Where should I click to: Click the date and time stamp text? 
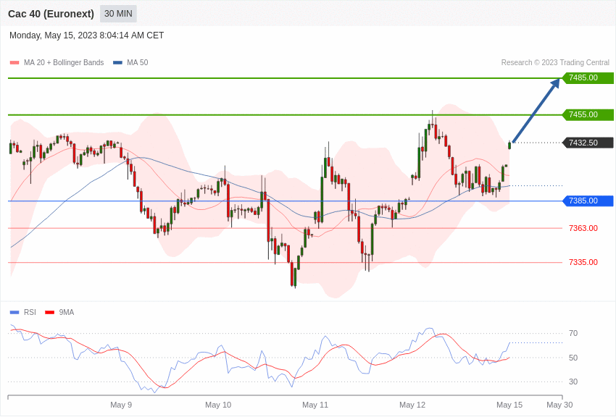[x=86, y=35]
